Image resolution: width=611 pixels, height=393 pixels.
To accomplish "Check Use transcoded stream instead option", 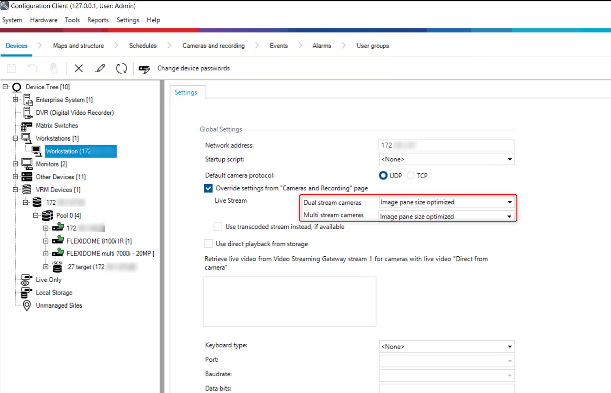I will (x=218, y=227).
